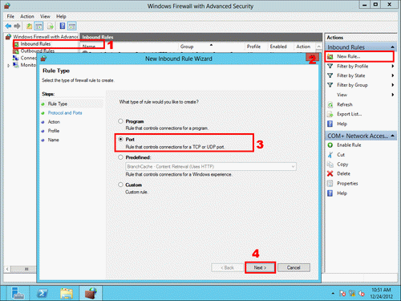Click the red Delete X icon
Image resolution: width=401 pixels, height=301 pixels.
click(x=330, y=173)
